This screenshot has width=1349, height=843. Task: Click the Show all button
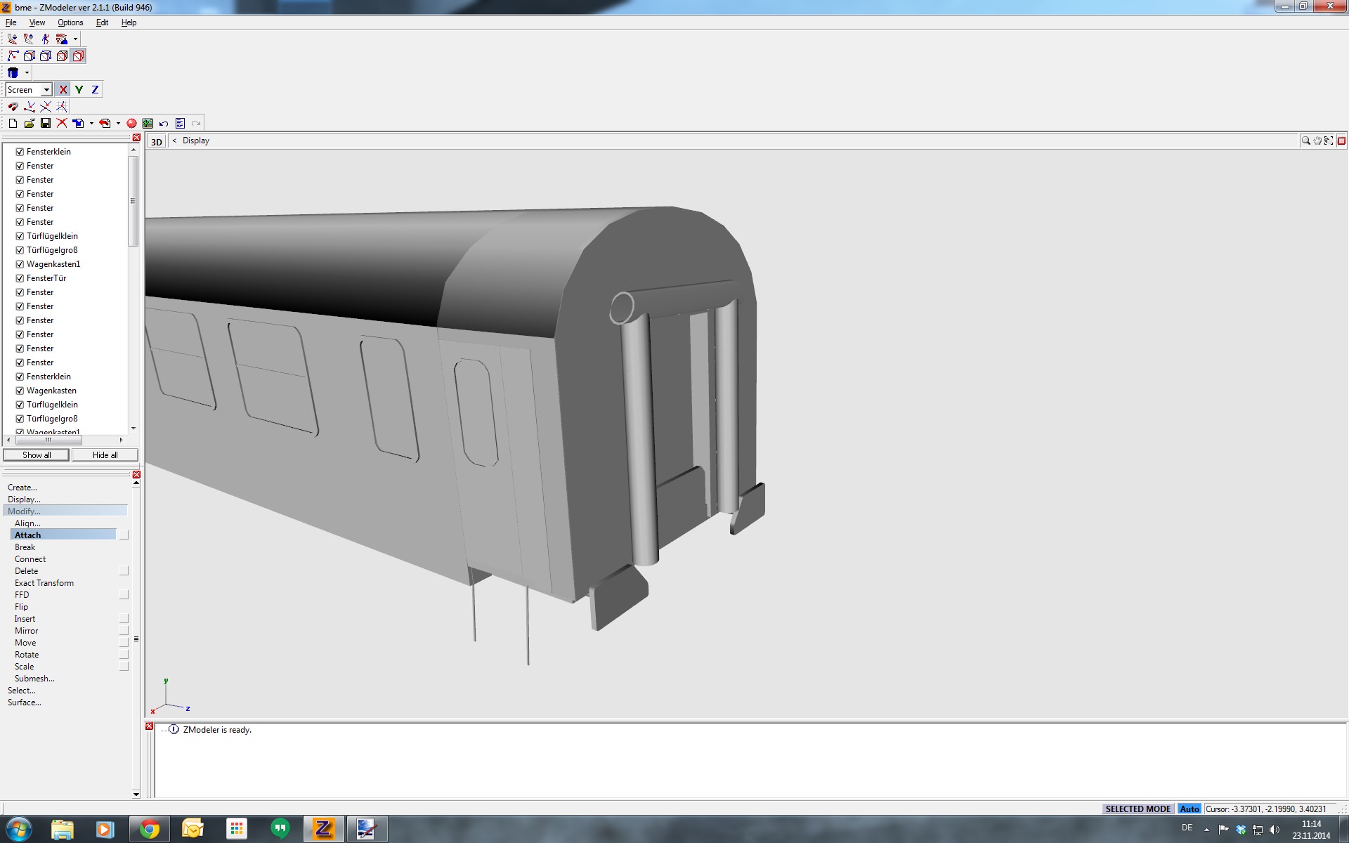coord(37,455)
